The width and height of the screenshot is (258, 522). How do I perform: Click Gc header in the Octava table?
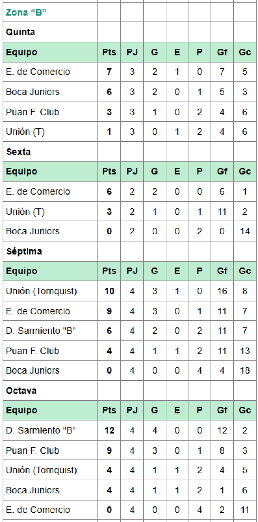coord(245,410)
